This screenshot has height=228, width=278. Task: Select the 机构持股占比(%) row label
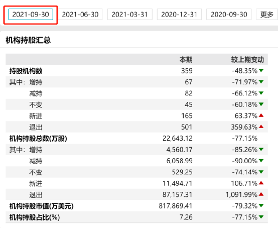coord(35,217)
